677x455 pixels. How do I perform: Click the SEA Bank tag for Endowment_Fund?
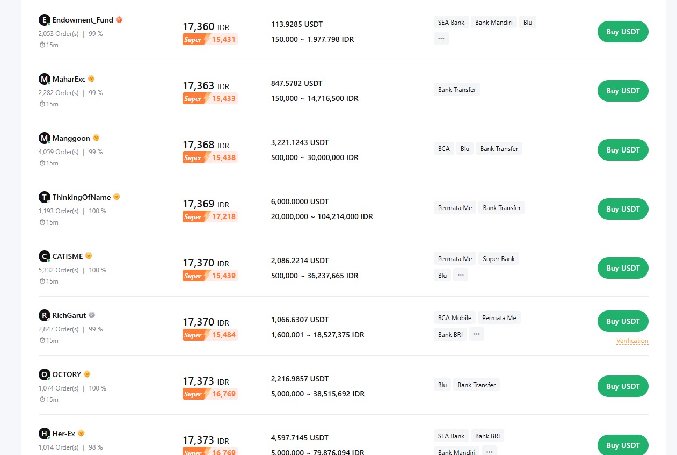click(x=451, y=23)
